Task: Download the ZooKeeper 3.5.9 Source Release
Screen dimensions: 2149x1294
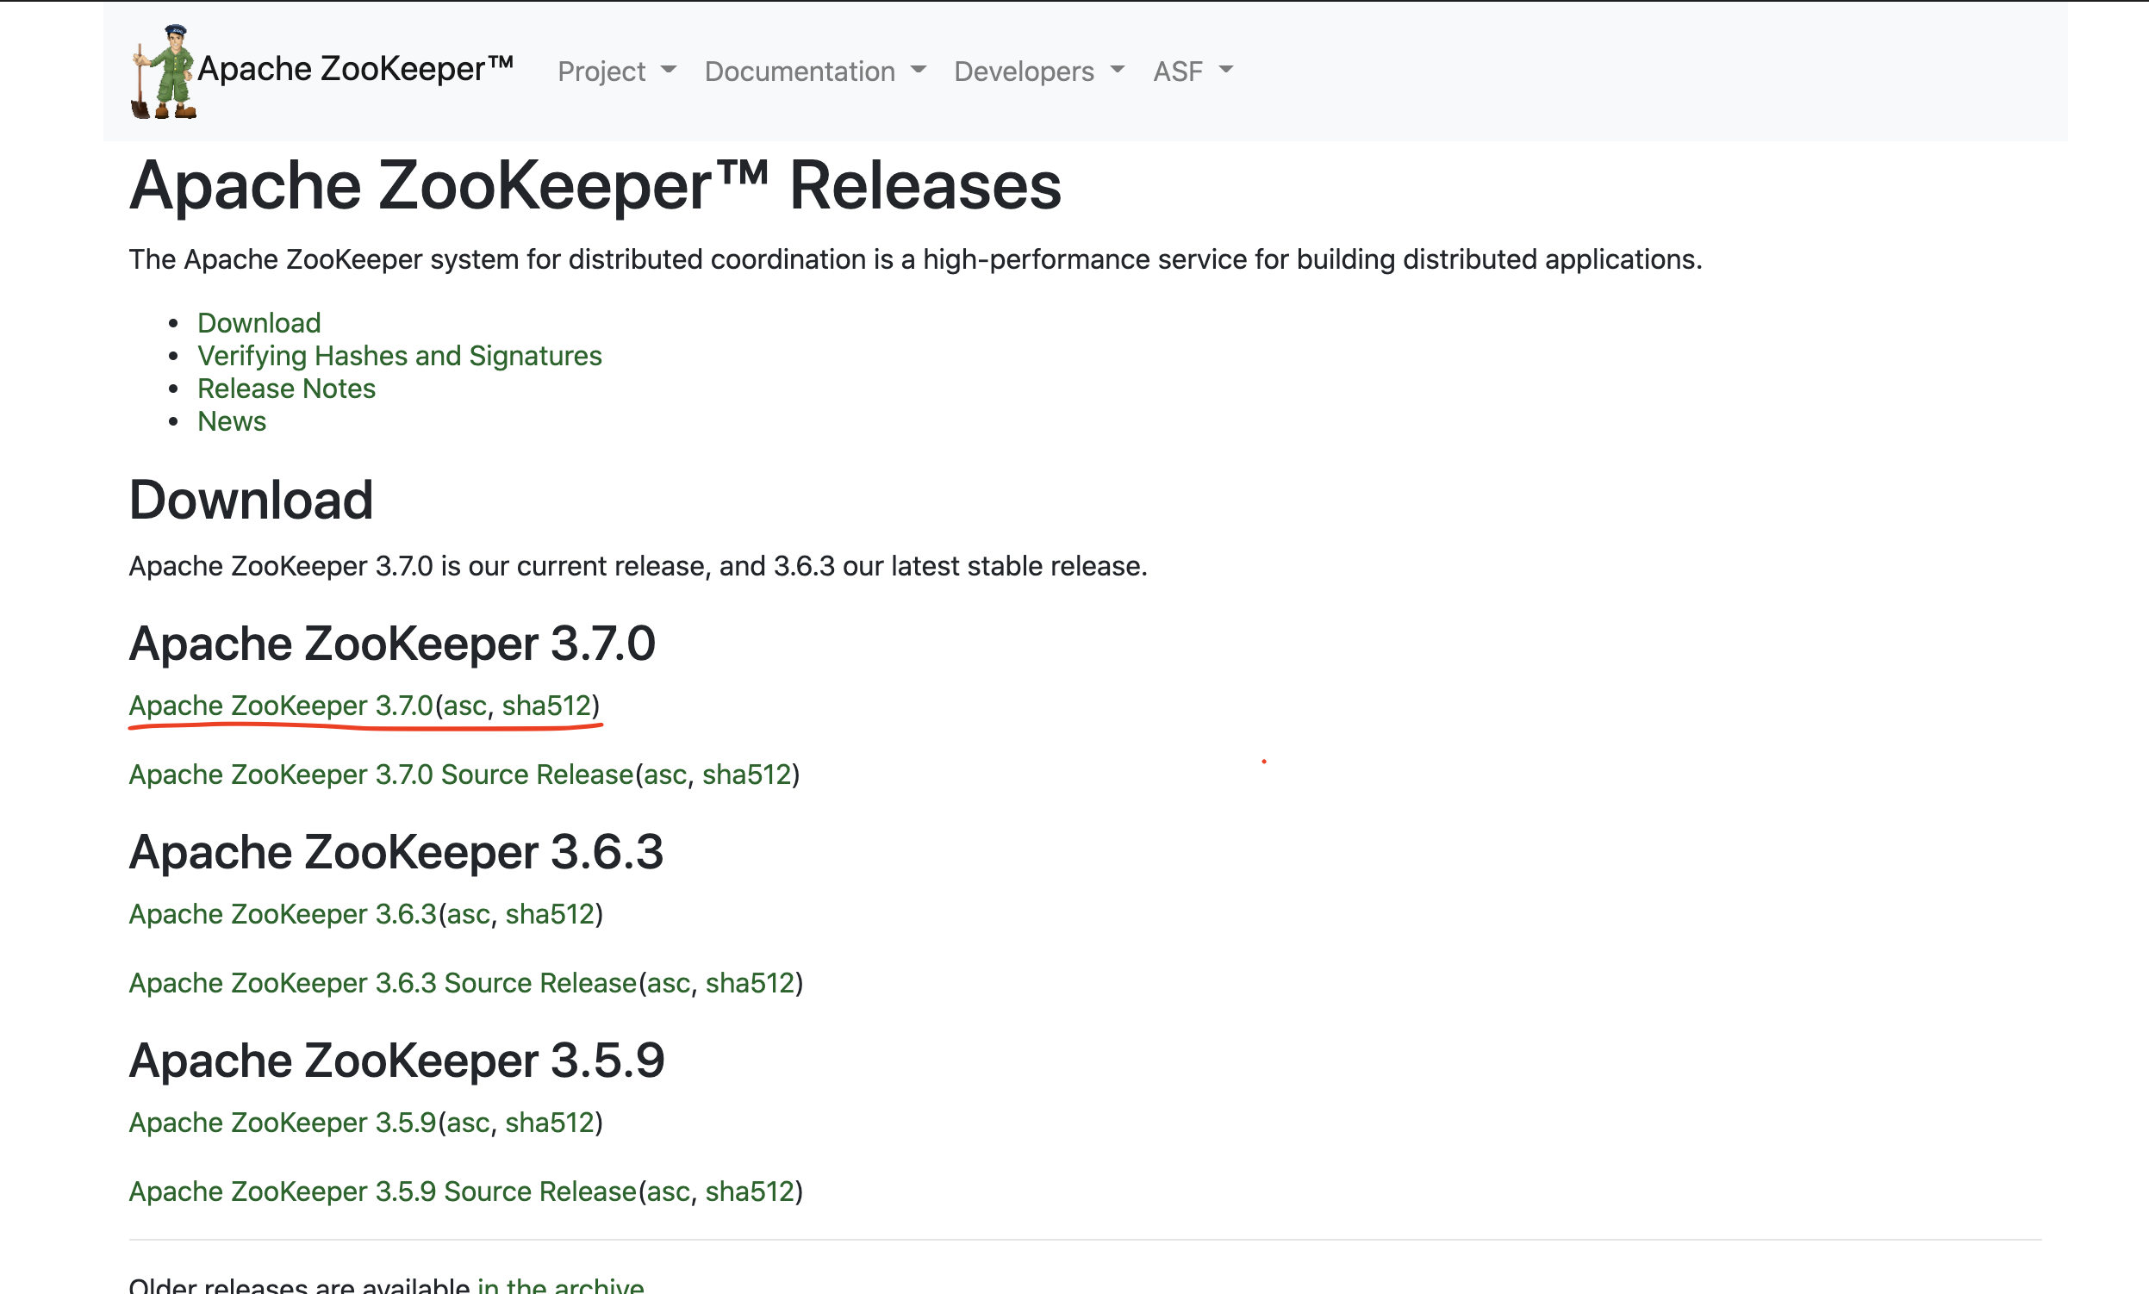Action: point(382,1191)
